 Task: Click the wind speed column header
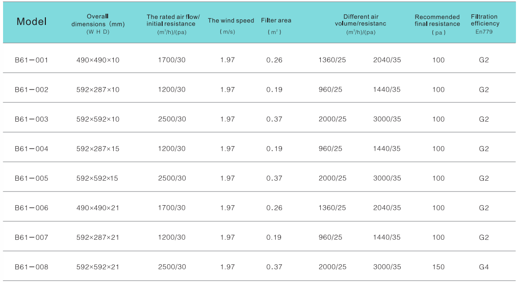point(230,21)
